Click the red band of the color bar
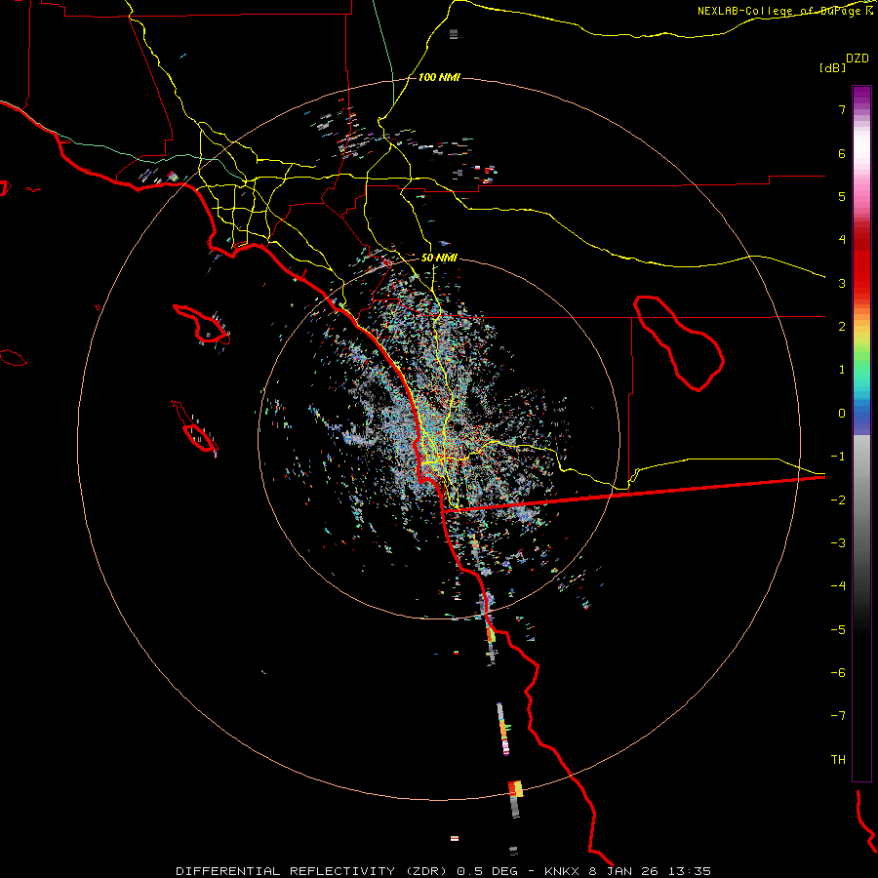 click(x=861, y=263)
